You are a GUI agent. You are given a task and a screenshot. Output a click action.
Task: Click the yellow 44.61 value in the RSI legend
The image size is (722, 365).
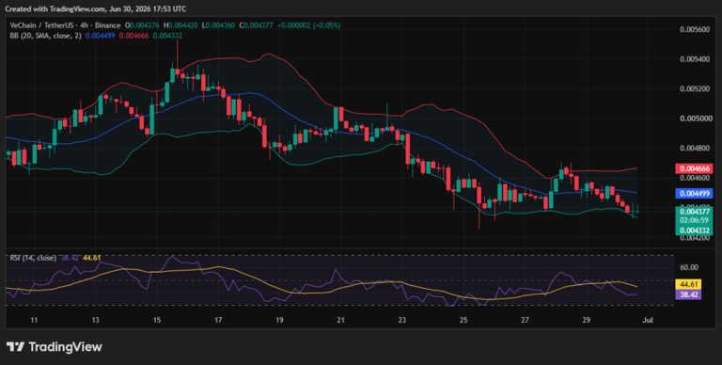(91, 258)
